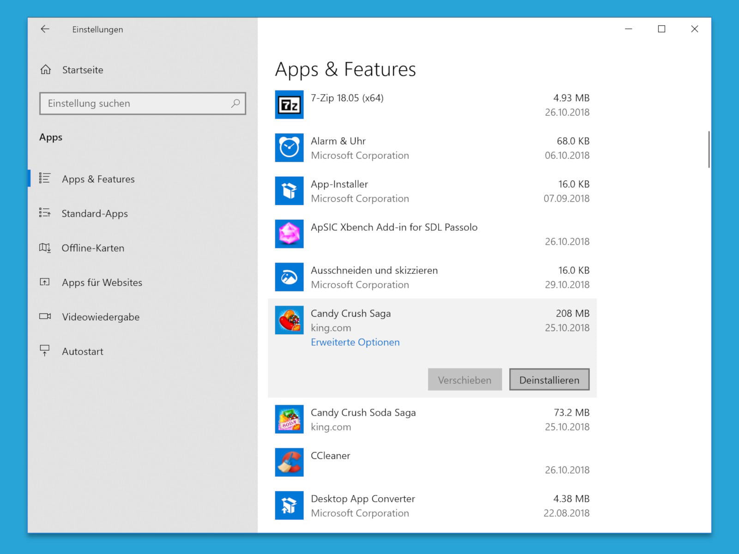Click the search magnifier icon
739x554 pixels.
[236, 103]
